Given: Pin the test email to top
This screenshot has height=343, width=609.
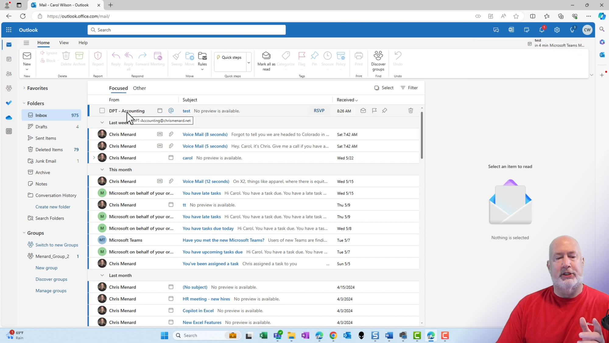Looking at the screenshot, I should (x=385, y=111).
